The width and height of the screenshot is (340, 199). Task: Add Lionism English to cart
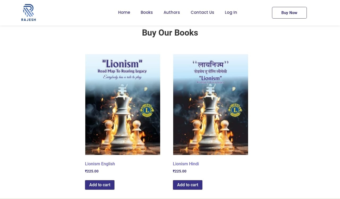pyautogui.click(x=100, y=185)
